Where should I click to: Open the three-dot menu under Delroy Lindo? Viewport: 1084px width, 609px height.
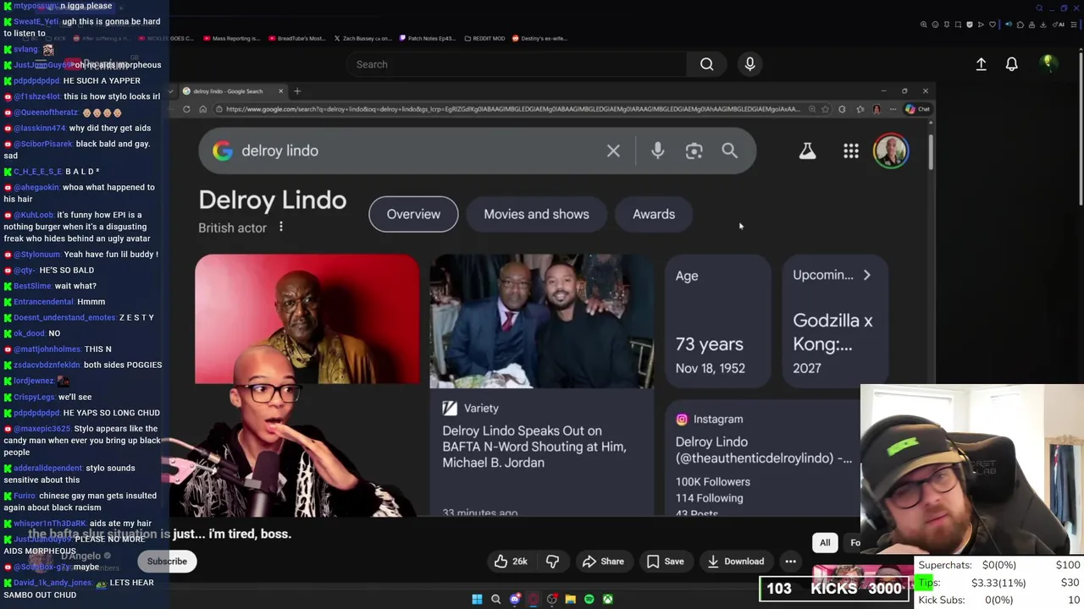tap(281, 227)
